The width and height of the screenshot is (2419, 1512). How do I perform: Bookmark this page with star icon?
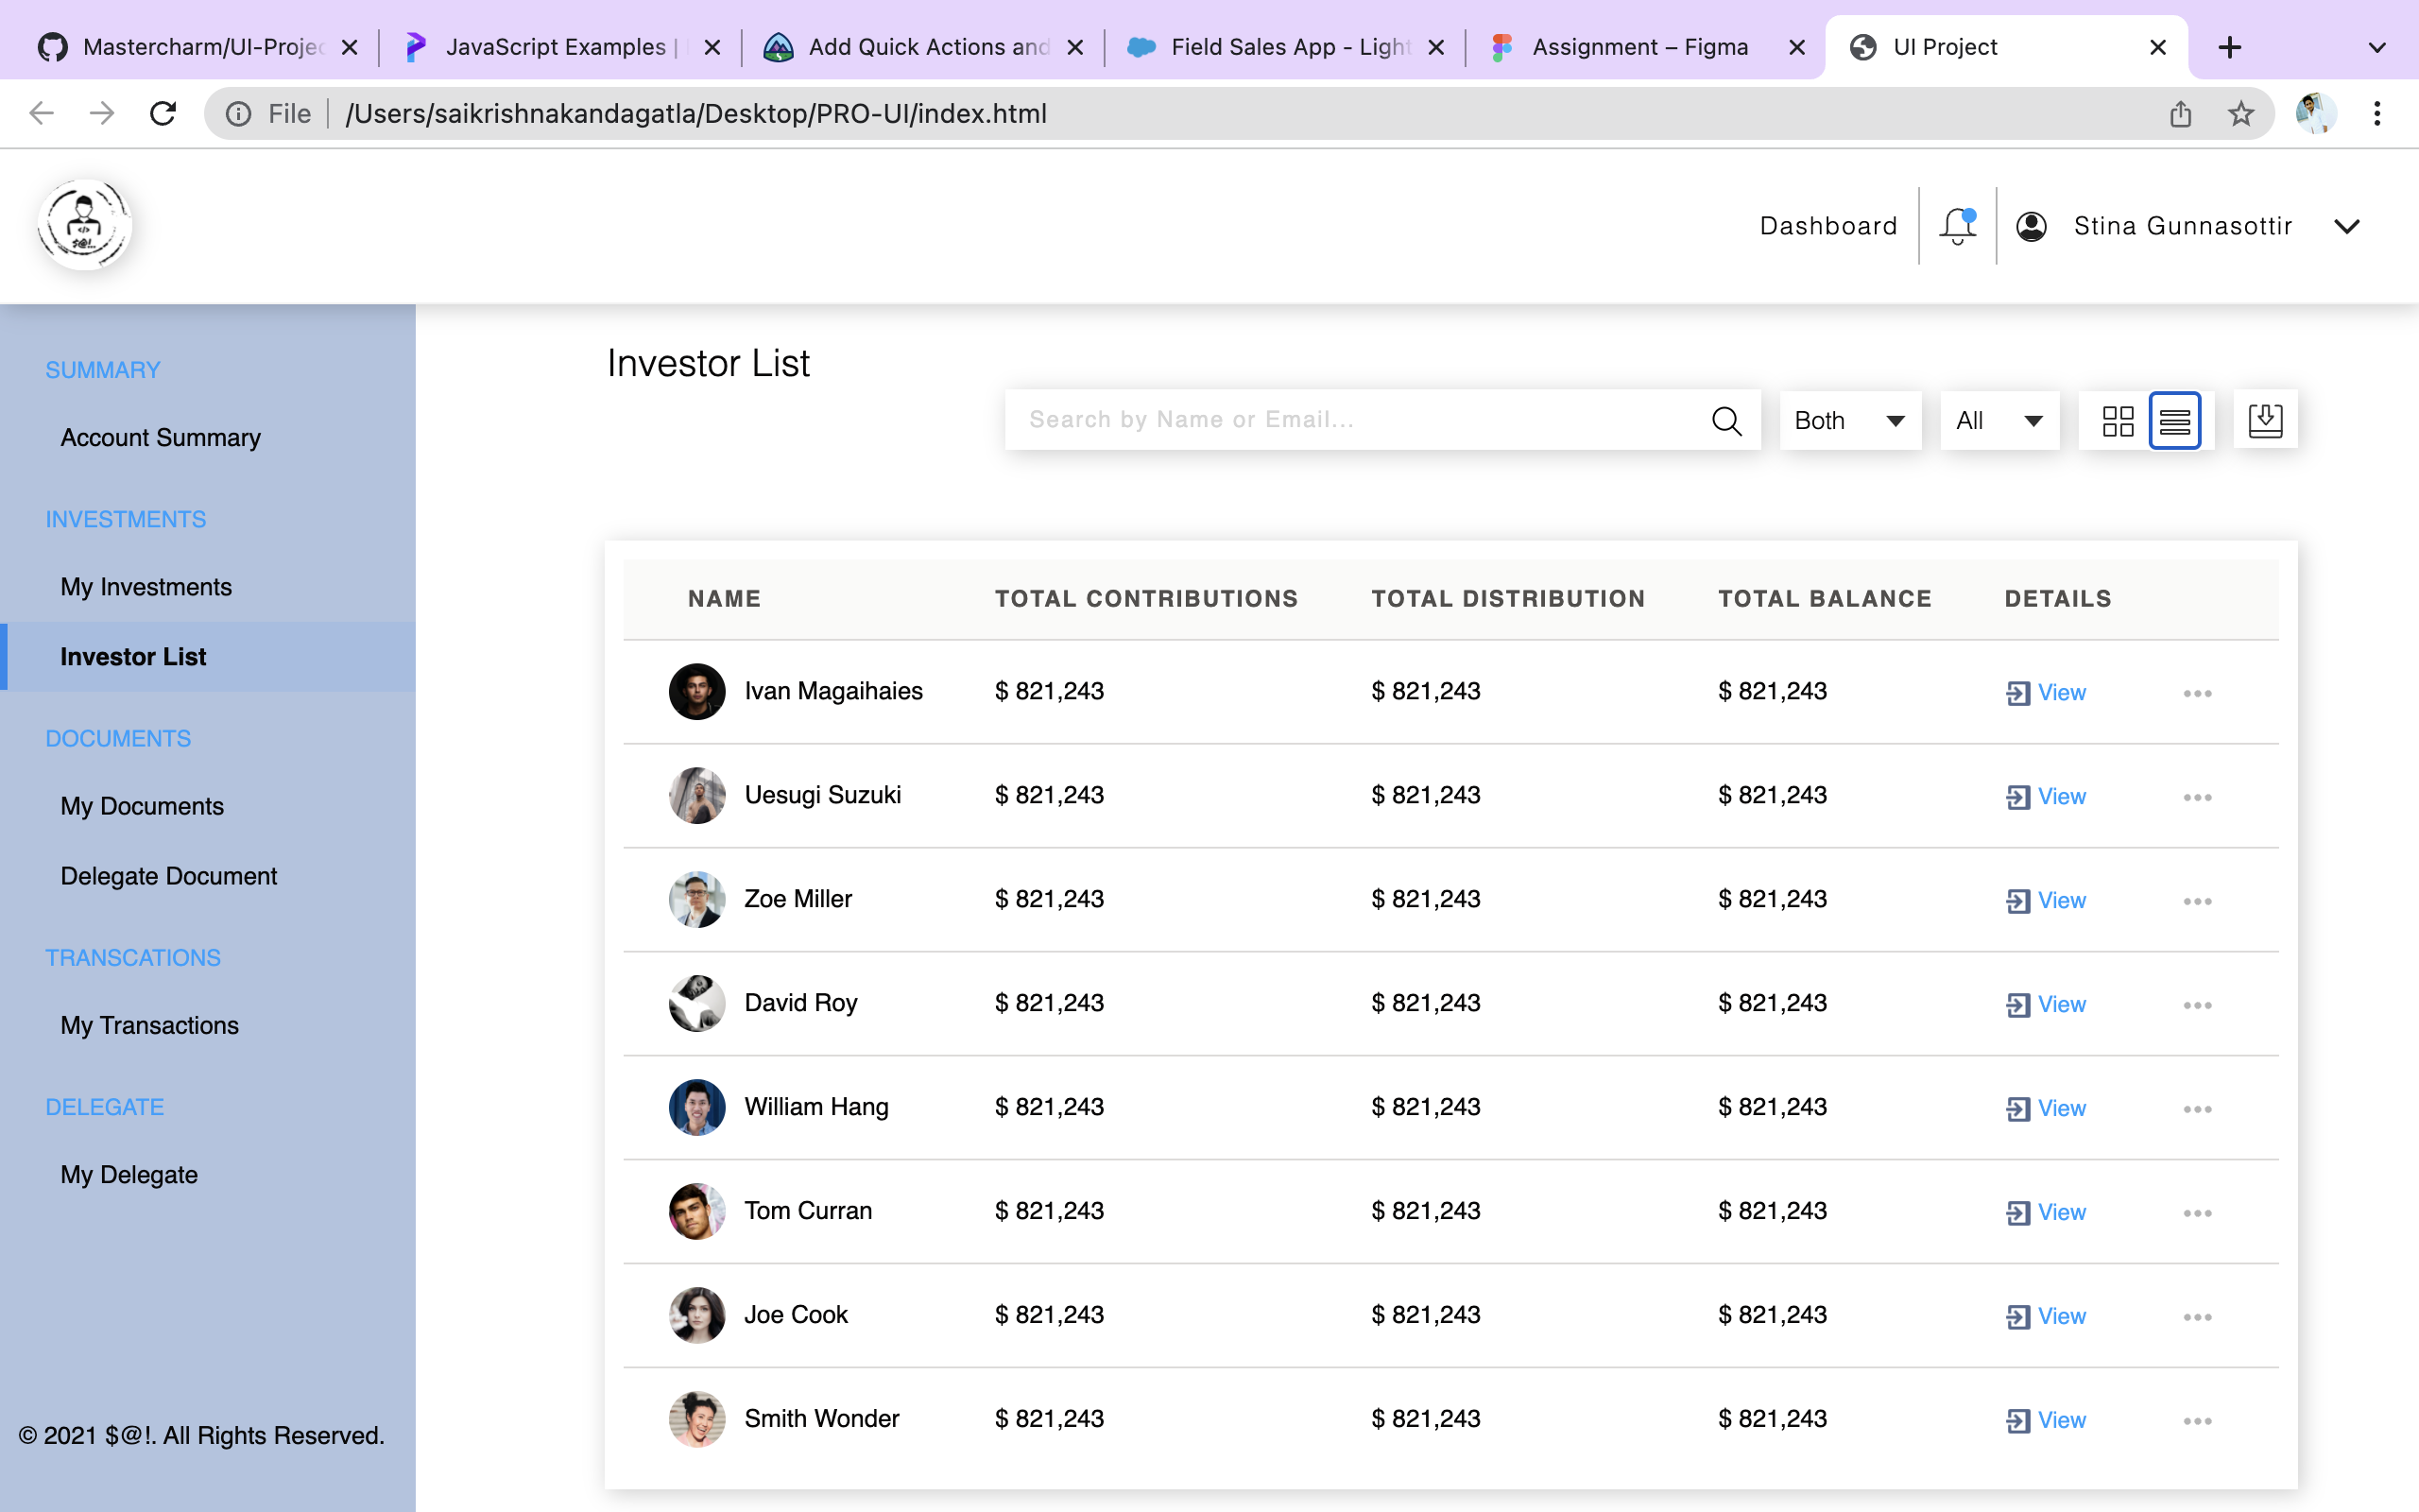coord(2240,113)
